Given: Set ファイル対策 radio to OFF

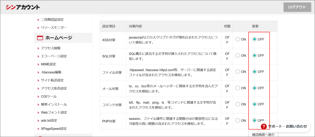Looking at the screenshot, I should [254, 72].
